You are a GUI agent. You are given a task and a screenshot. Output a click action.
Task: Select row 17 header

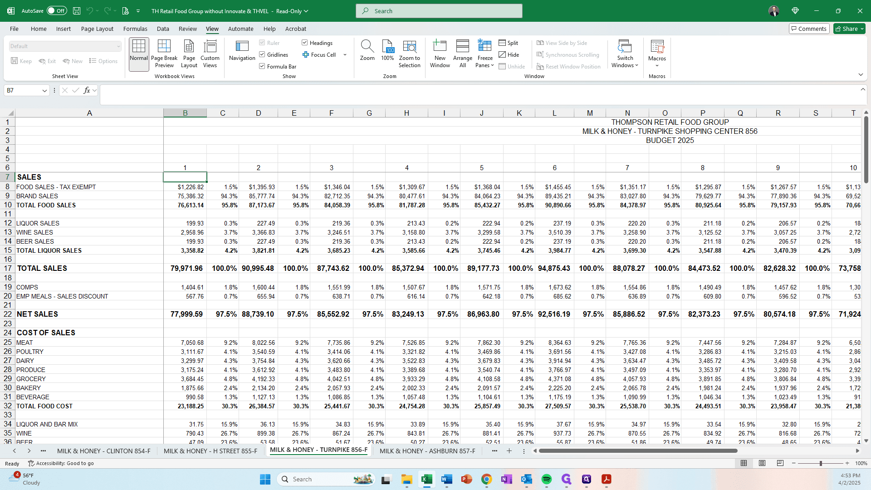8,268
